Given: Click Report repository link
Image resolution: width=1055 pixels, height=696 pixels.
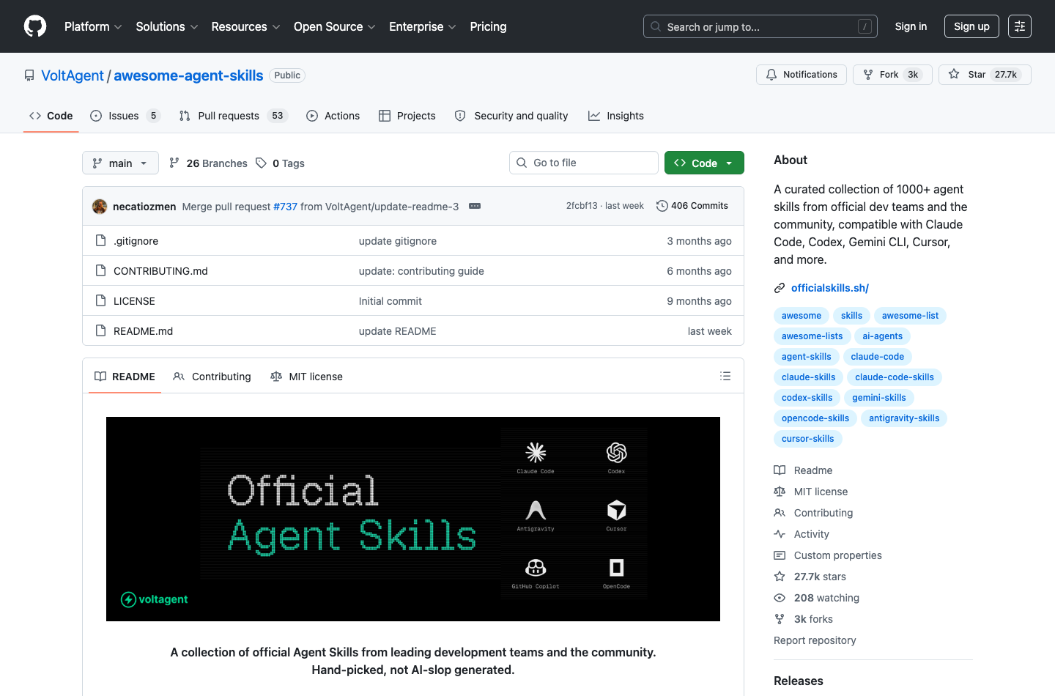Looking at the screenshot, I should [x=815, y=640].
